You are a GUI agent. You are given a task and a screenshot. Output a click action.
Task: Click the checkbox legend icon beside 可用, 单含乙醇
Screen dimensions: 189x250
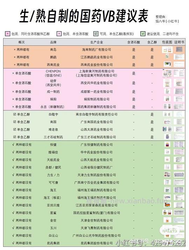(x=96, y=34)
